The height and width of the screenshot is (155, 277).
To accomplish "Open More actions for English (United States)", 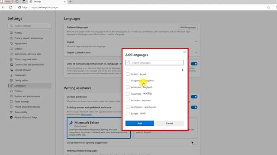I will (196, 53).
